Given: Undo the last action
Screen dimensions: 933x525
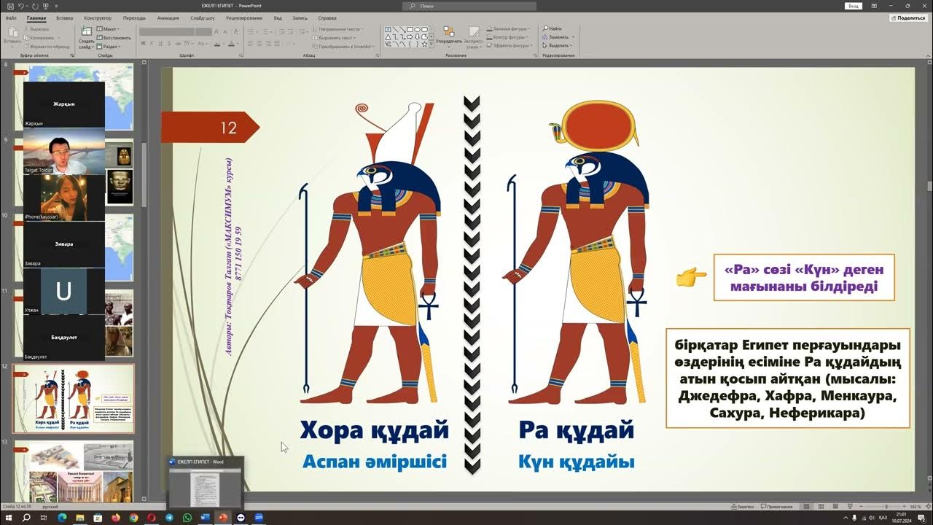Looking at the screenshot, I should click(x=20, y=6).
